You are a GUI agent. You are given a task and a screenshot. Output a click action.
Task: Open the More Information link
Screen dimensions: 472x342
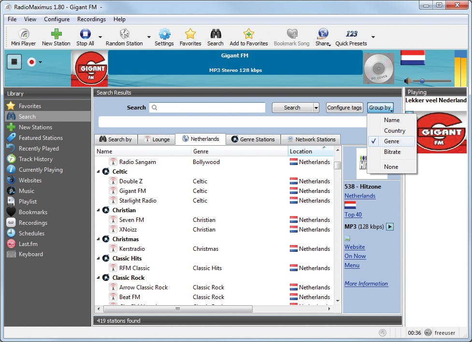[x=366, y=284]
